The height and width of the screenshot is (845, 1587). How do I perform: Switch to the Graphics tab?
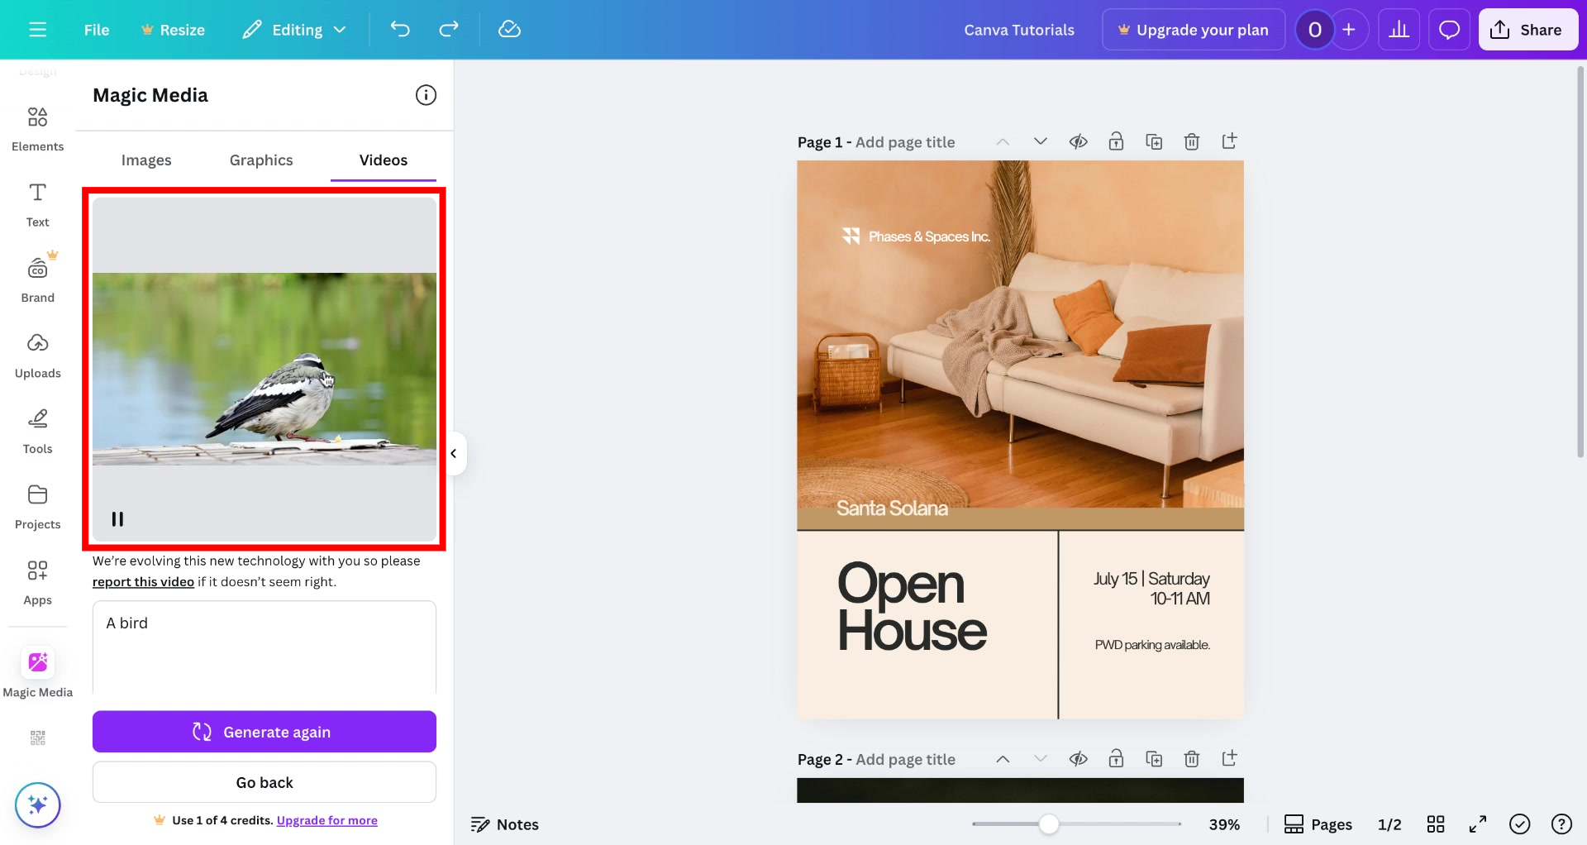[x=261, y=160]
